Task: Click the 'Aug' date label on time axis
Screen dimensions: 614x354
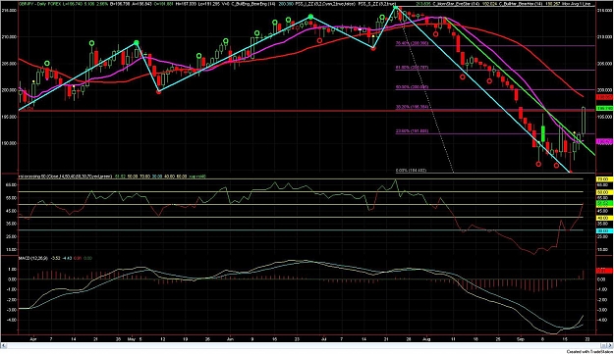Action: pos(426,339)
